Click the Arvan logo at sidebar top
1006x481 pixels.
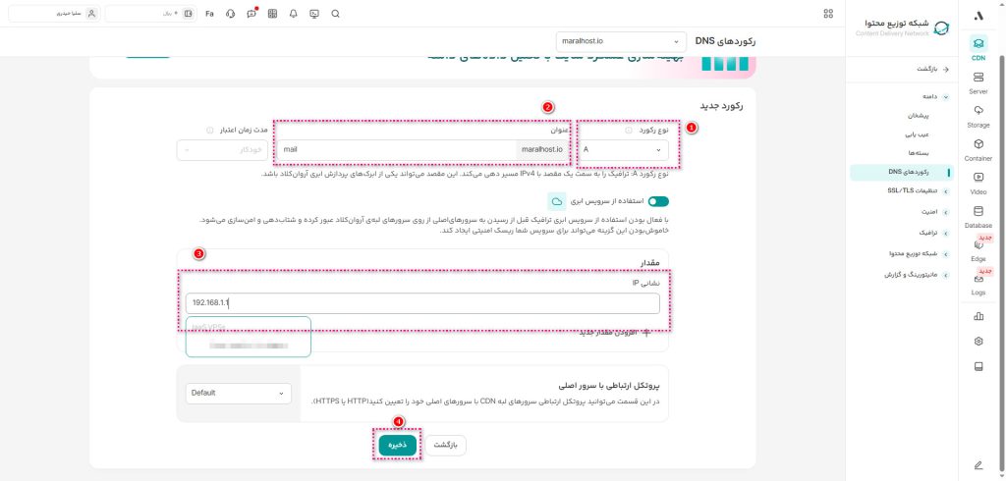point(978,16)
